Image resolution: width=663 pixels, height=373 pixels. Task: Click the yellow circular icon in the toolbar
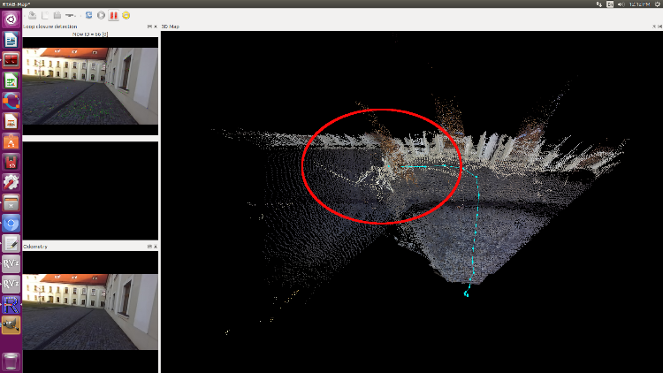[126, 15]
